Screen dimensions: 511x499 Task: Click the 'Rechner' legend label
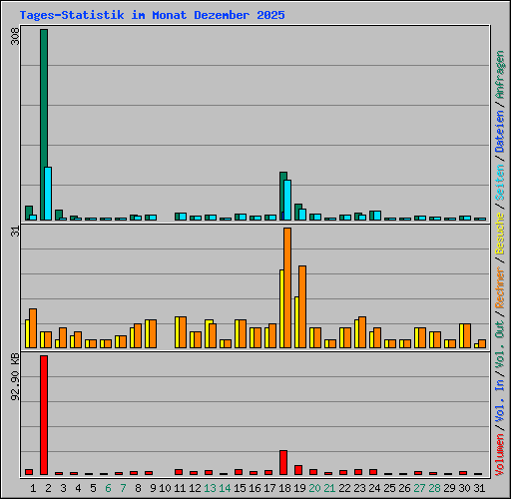[x=500, y=287]
